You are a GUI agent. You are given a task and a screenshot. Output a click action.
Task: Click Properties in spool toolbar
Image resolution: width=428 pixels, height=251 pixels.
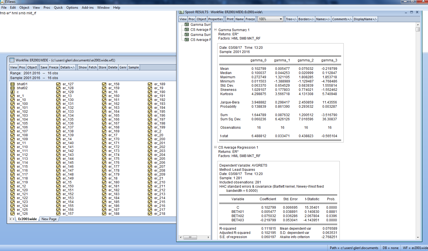click(x=216, y=19)
